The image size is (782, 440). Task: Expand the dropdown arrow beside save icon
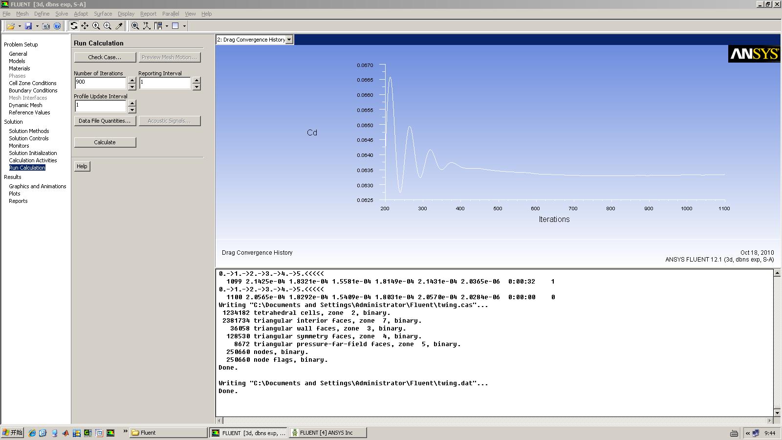[37, 26]
